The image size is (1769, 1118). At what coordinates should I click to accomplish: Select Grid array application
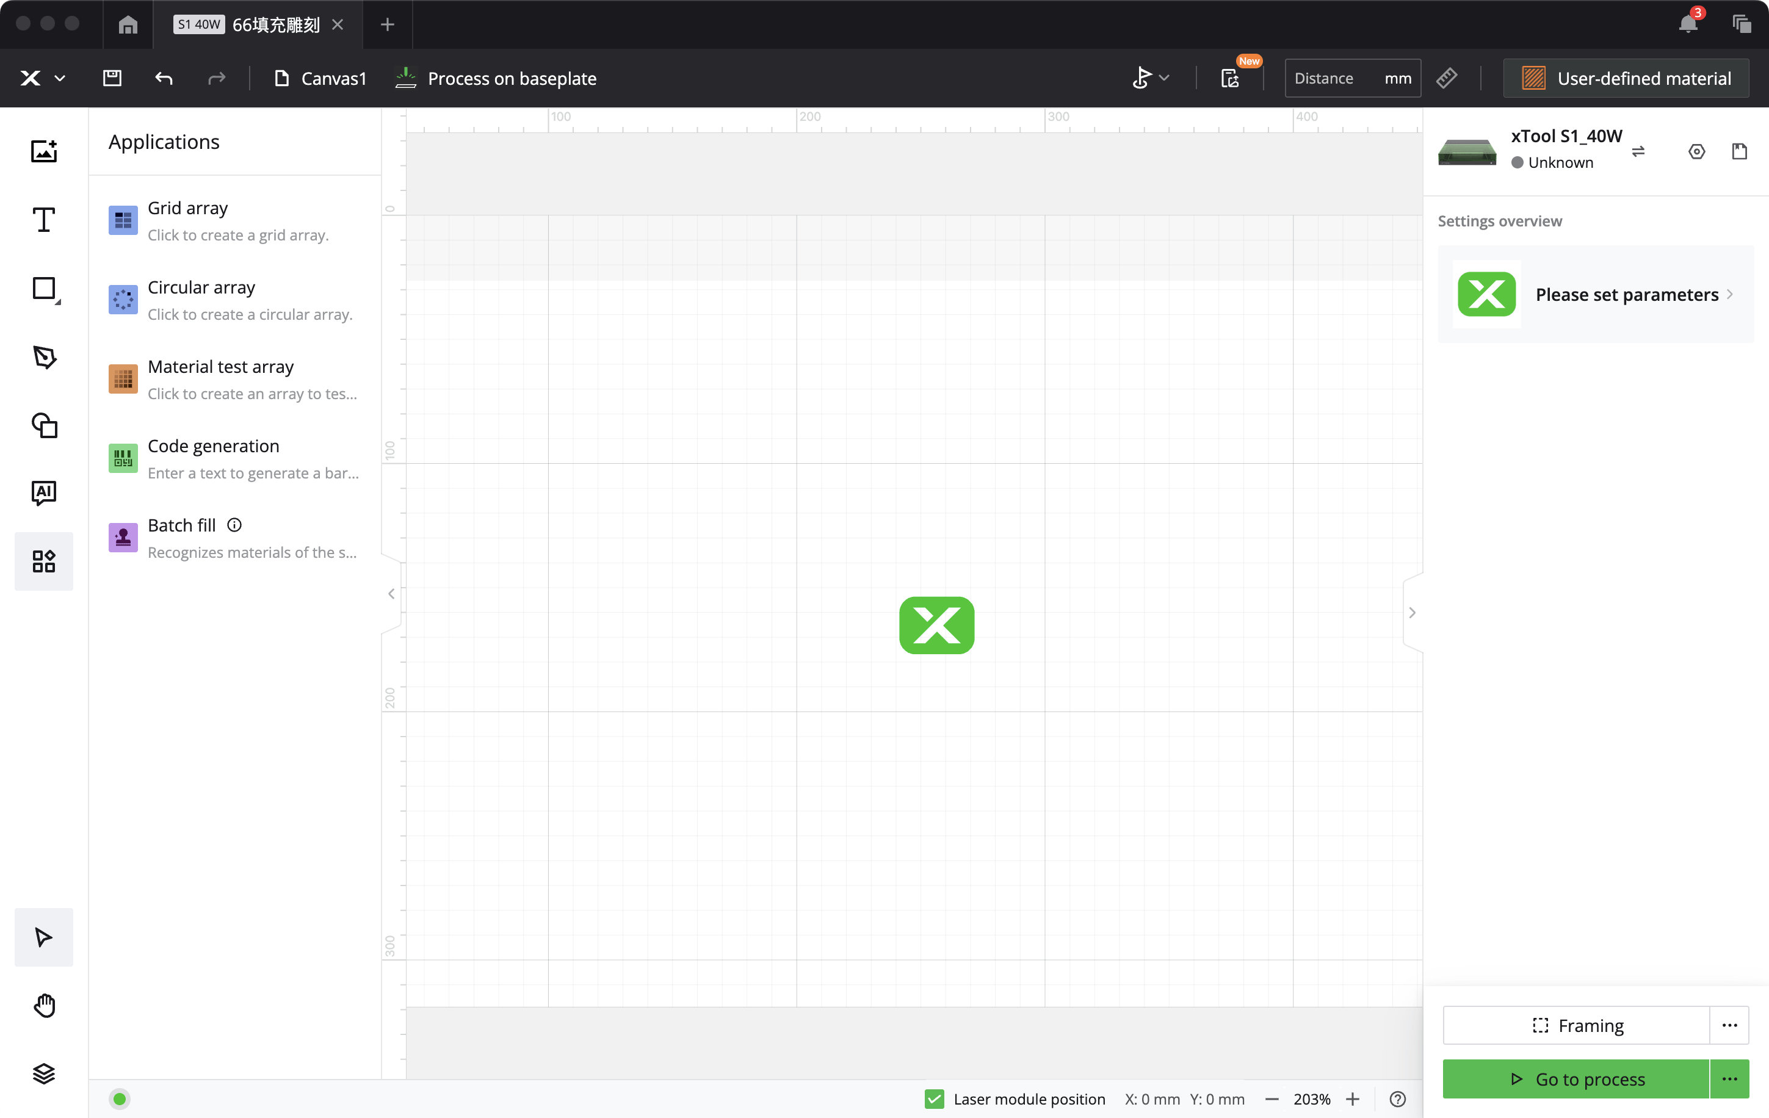[x=234, y=220]
